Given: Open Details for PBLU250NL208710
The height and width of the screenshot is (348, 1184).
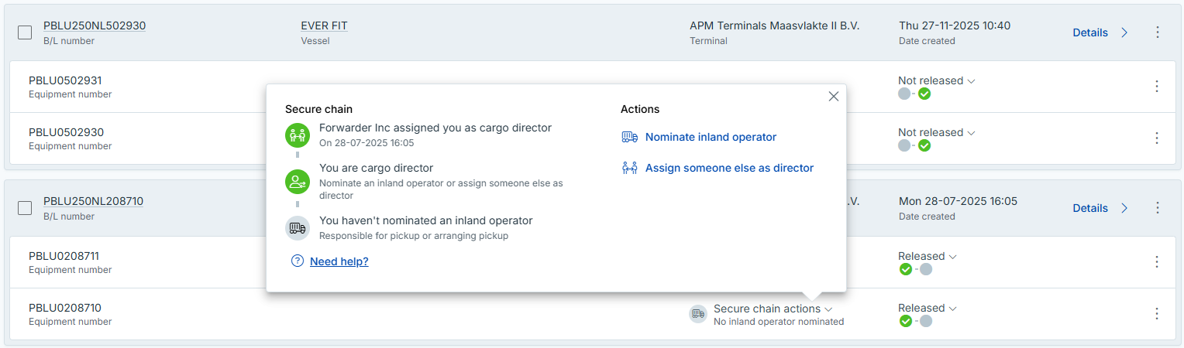Looking at the screenshot, I should coord(1090,208).
